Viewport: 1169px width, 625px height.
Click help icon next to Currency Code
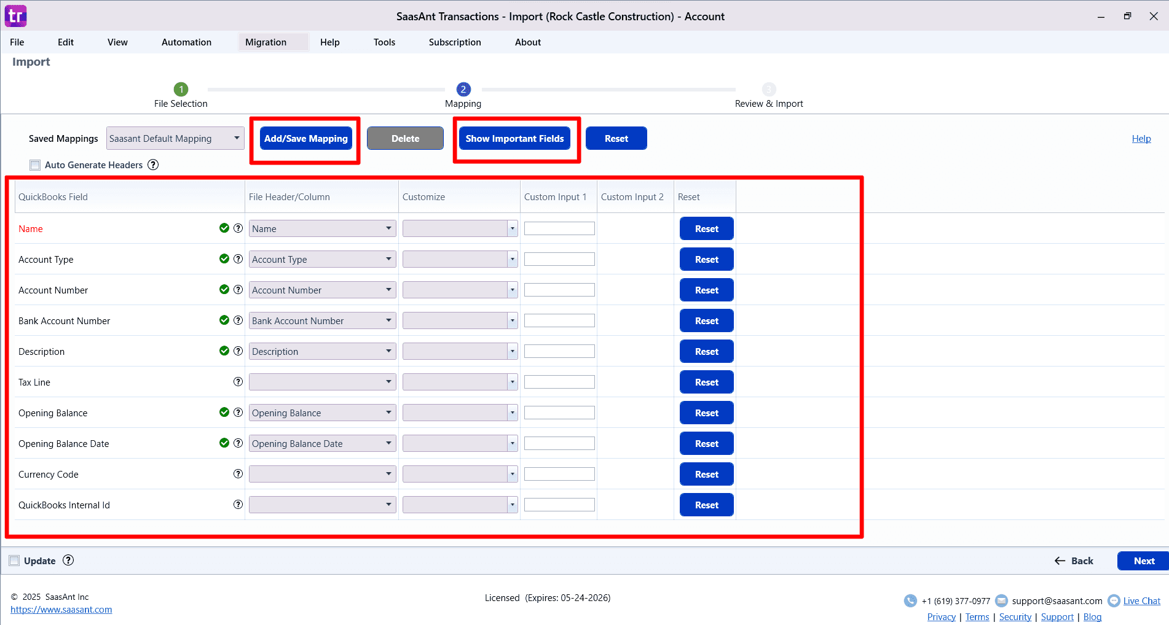pyautogui.click(x=238, y=474)
